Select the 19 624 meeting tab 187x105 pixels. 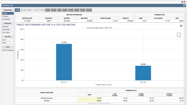tap(65, 10)
